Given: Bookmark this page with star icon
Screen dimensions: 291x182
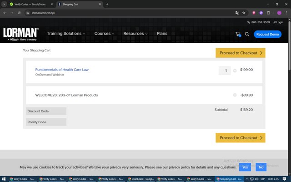Looking at the screenshot, I should [244, 13].
